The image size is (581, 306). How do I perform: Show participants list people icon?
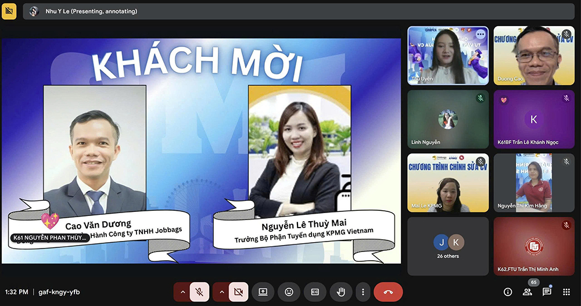(x=528, y=292)
